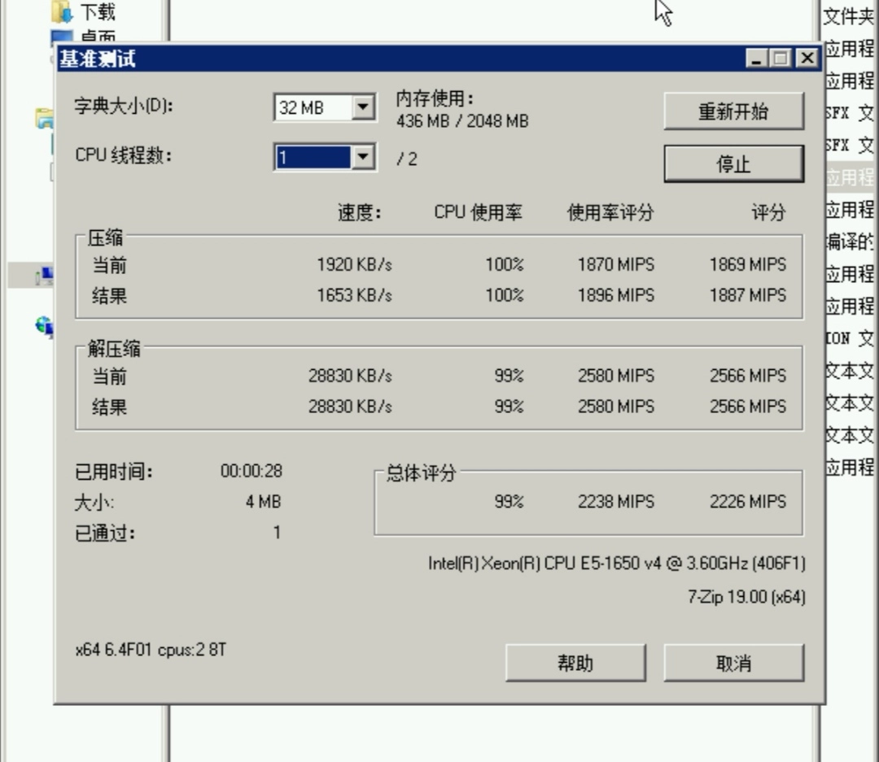Click the highlighted 应用程序 row in list

point(849,177)
